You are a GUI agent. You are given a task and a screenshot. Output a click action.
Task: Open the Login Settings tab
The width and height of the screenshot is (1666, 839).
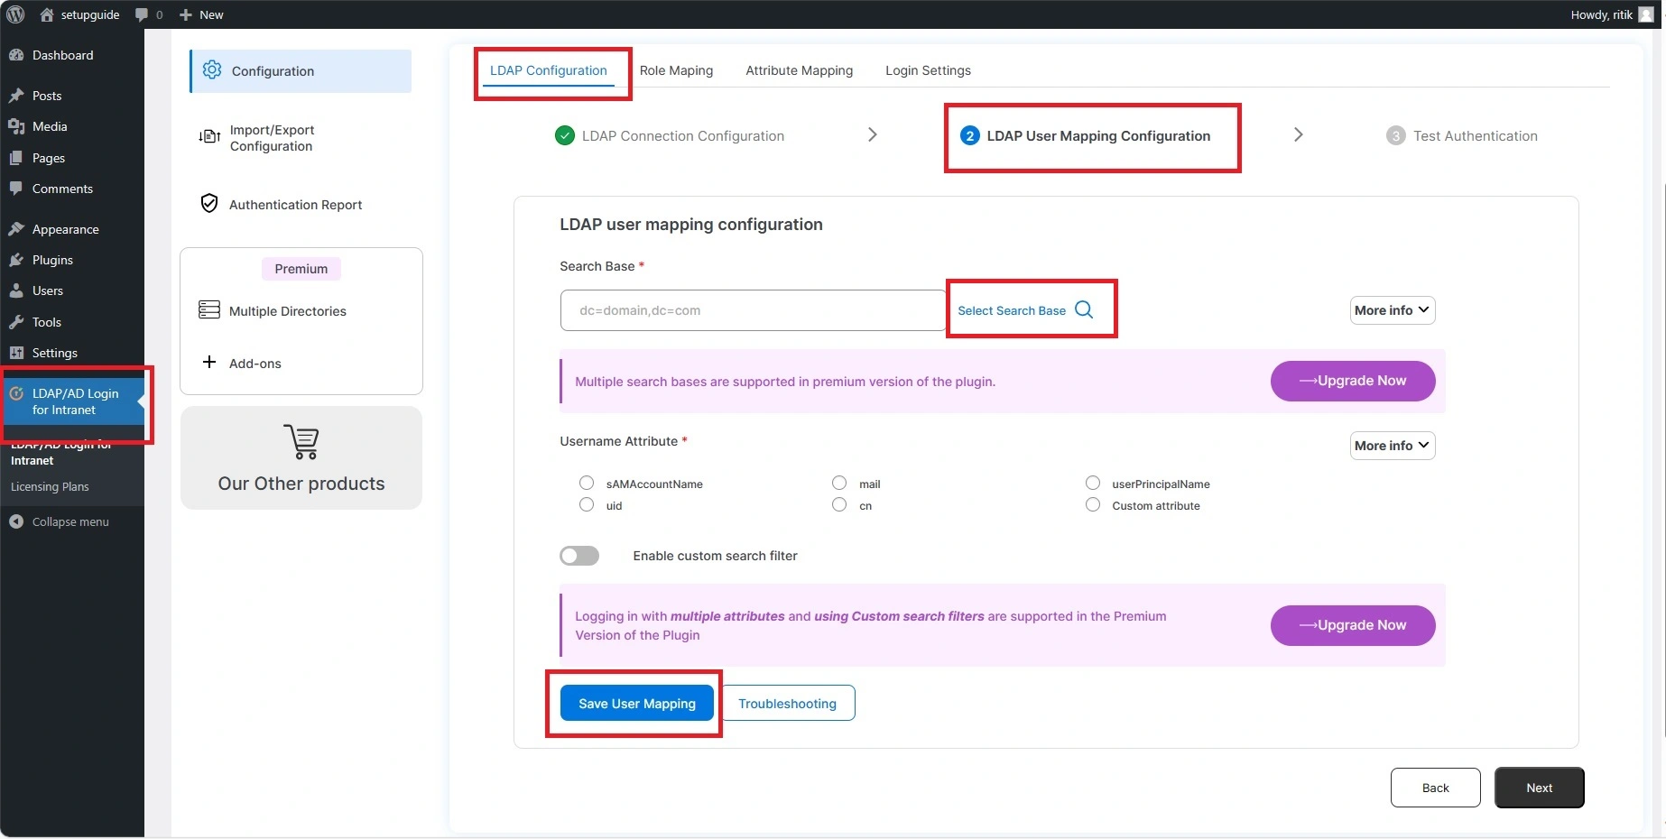tap(928, 70)
